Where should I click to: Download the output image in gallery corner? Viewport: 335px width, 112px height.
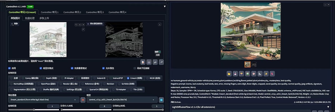pyautogui.click(x=325, y=4)
